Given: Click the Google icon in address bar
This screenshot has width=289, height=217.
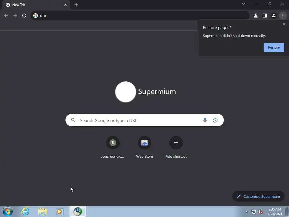Looking at the screenshot, I should 36,16.
